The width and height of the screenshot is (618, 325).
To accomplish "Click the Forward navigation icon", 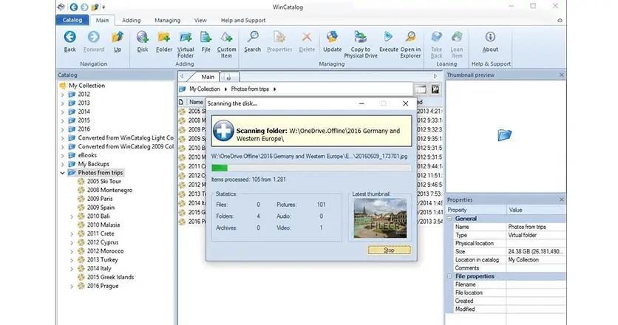I will pyautogui.click(x=94, y=41).
